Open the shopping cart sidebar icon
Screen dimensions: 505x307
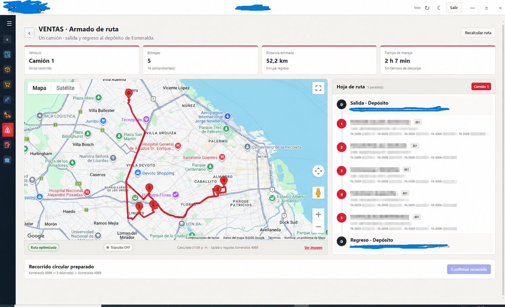pos(8,85)
